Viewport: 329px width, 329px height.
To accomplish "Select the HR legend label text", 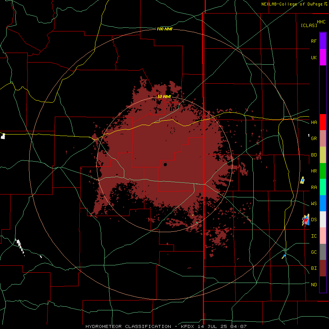I will (x=314, y=171).
